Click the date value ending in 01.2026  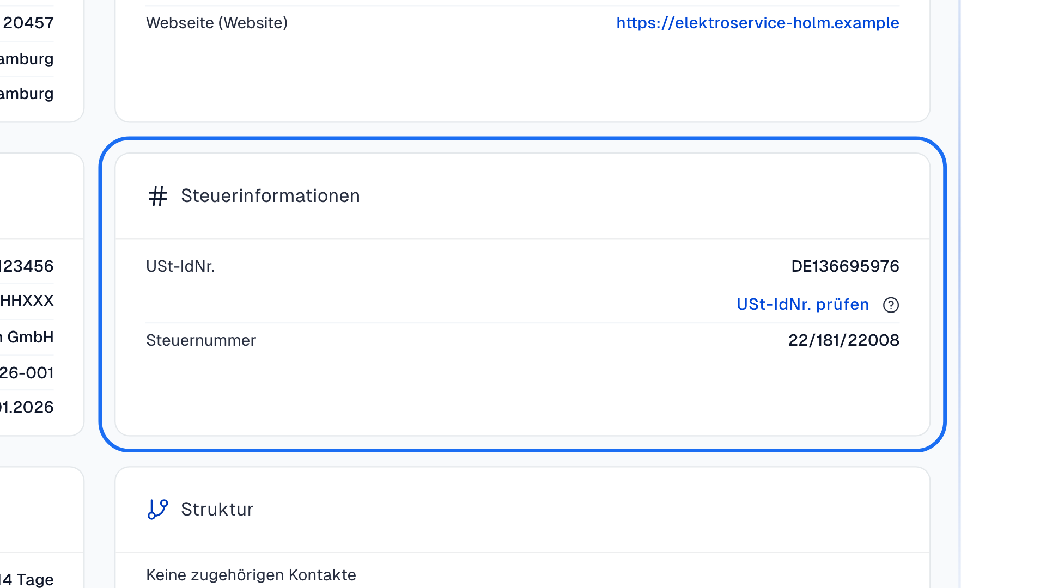click(27, 407)
